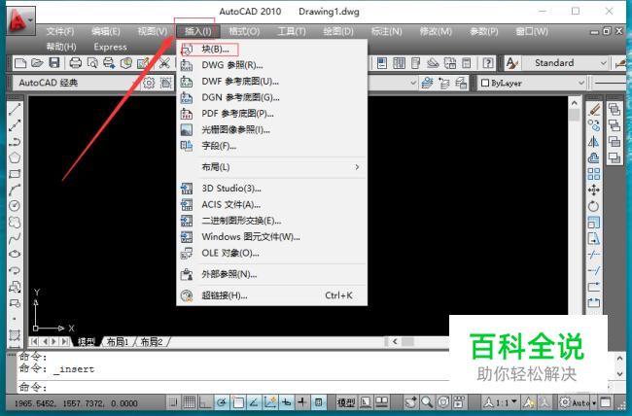632x416 pixels.
Task: Choose PDF 参考底图(P)... menu item
Action: click(x=272, y=114)
